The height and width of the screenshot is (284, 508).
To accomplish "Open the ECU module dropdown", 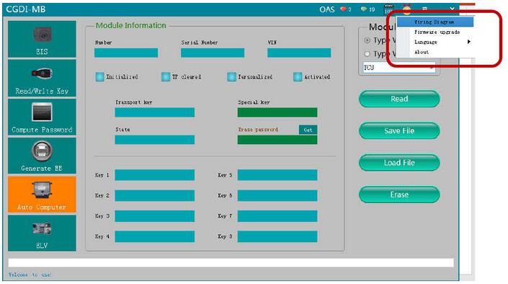I will tap(398, 68).
